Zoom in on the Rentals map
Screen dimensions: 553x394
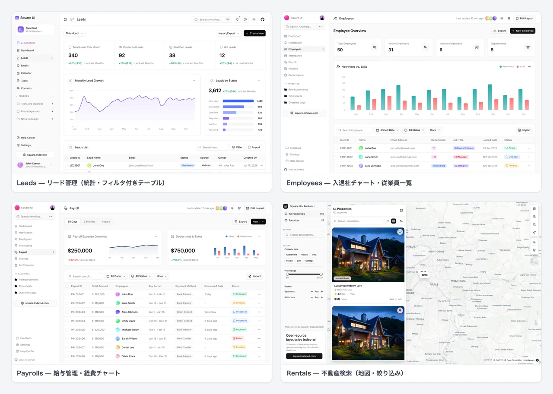click(x=534, y=217)
